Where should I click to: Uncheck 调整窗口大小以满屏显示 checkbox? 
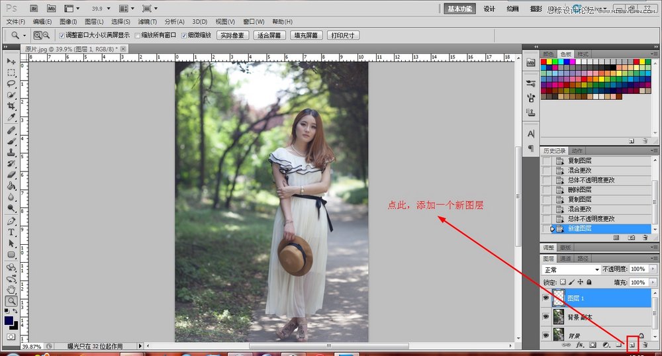[62, 35]
